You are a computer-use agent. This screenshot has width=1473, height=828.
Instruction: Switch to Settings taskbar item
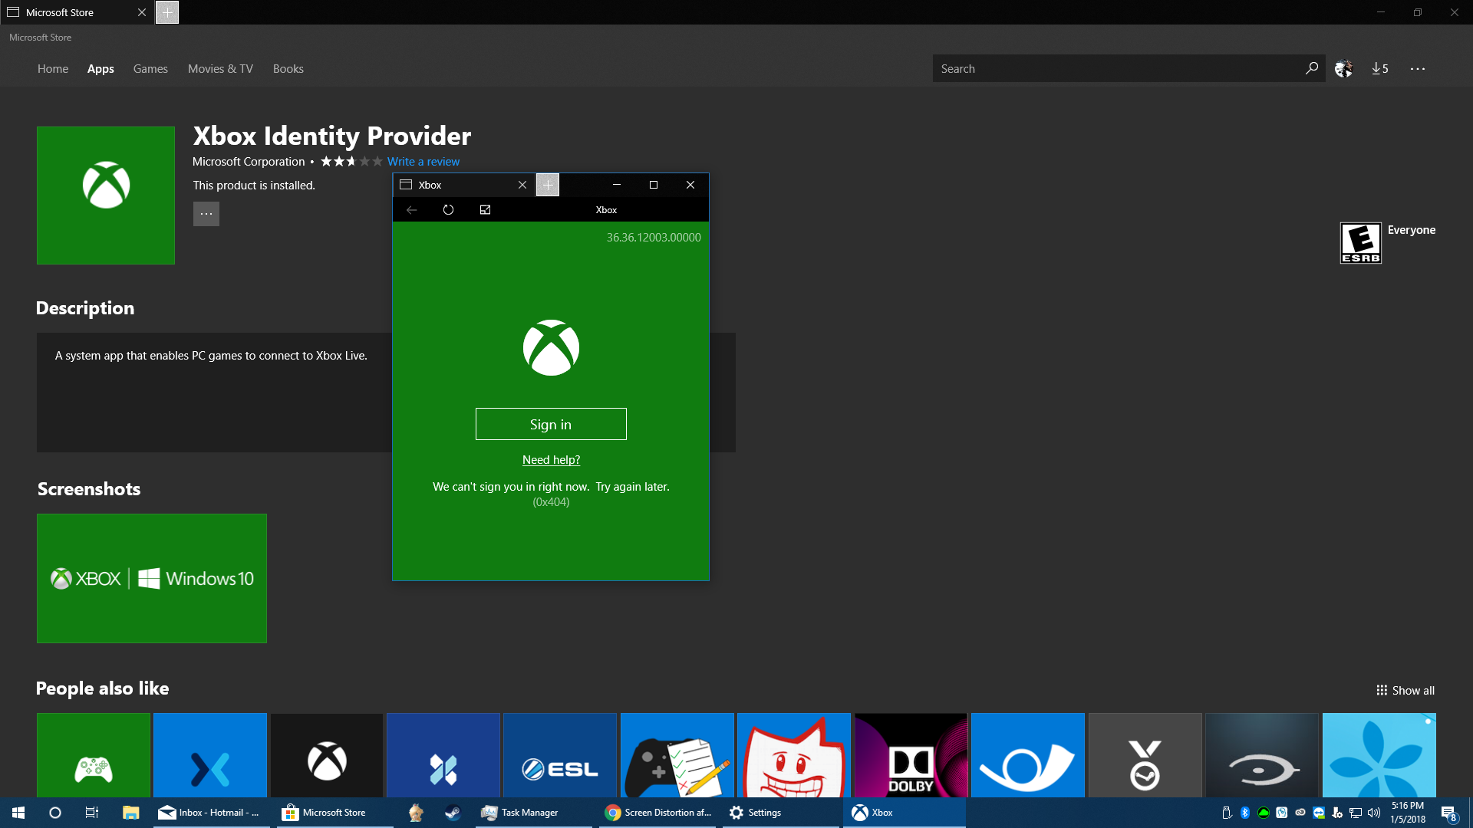click(x=781, y=813)
